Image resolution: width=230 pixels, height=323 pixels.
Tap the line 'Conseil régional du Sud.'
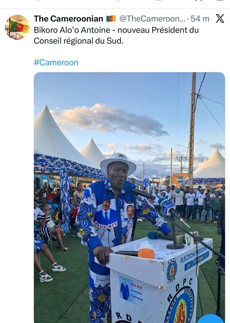79,41
